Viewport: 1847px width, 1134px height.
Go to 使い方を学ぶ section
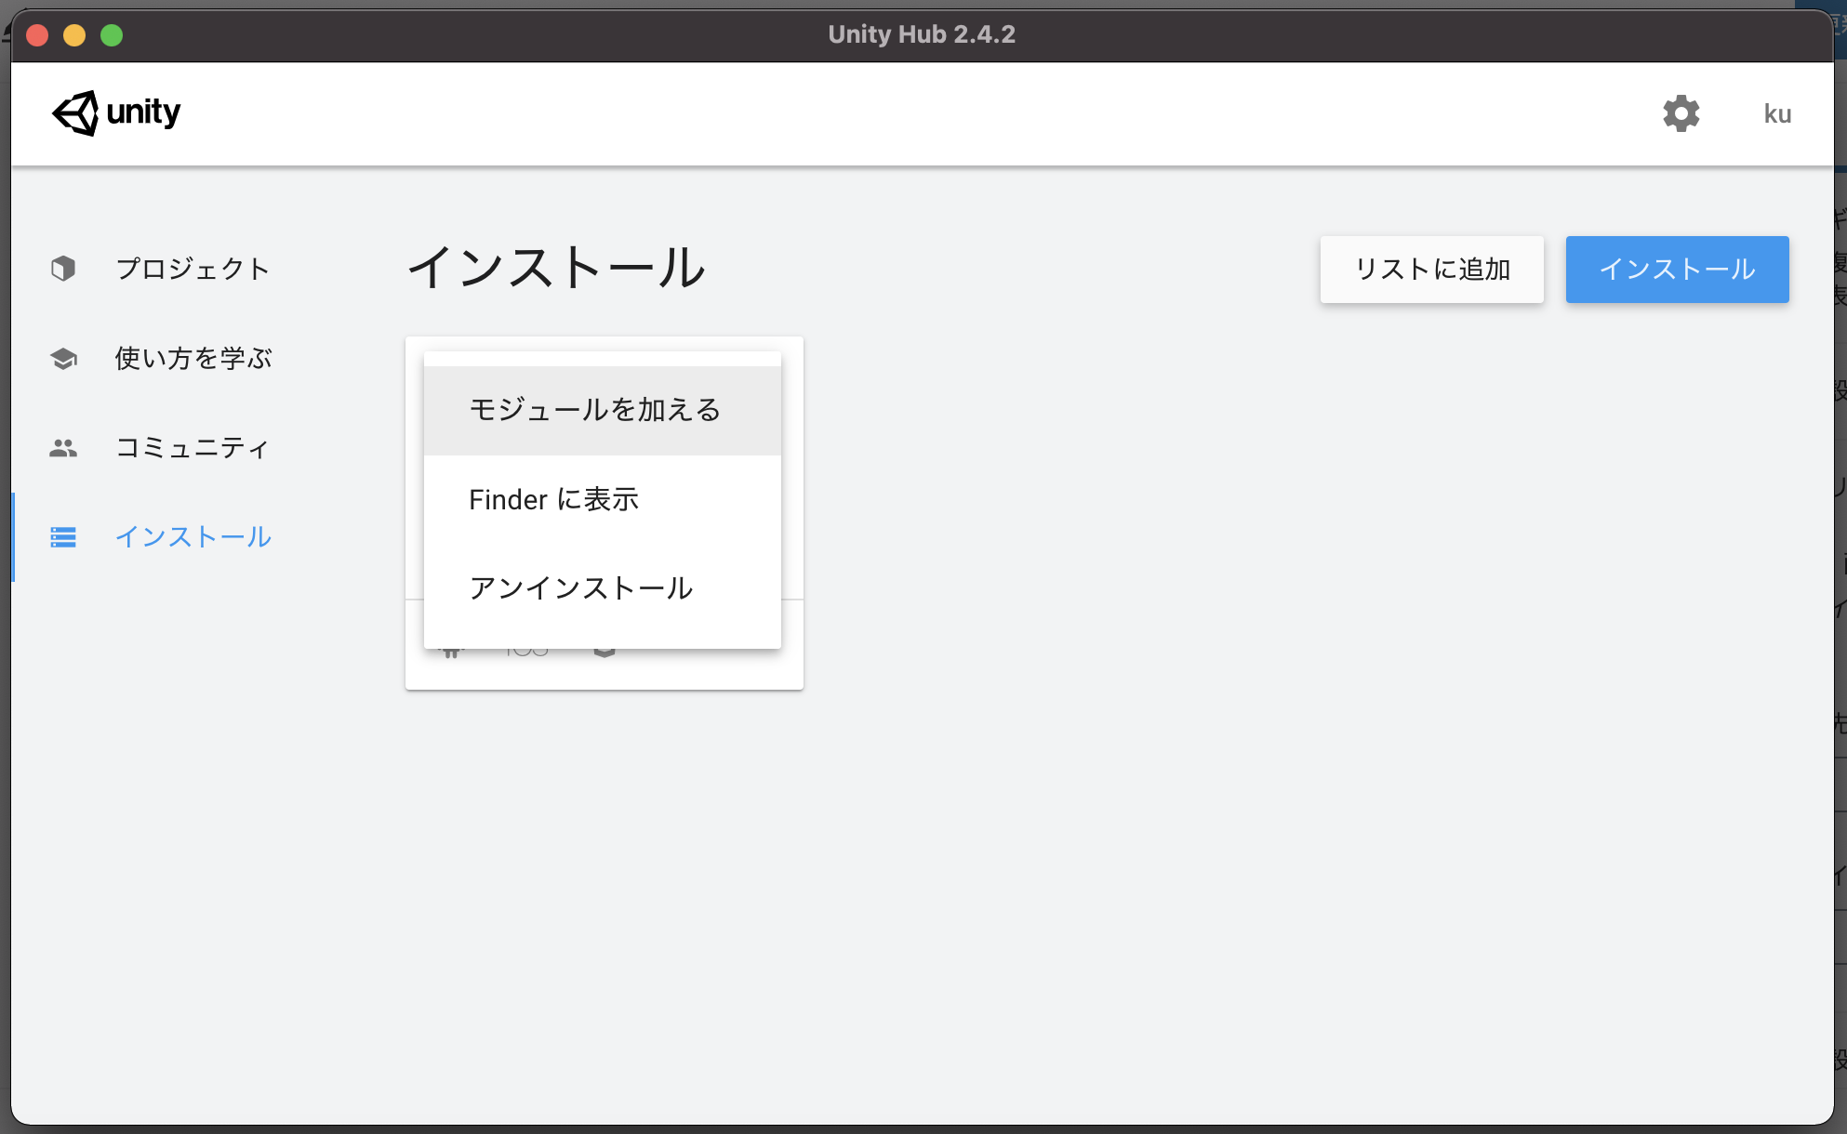tap(193, 359)
